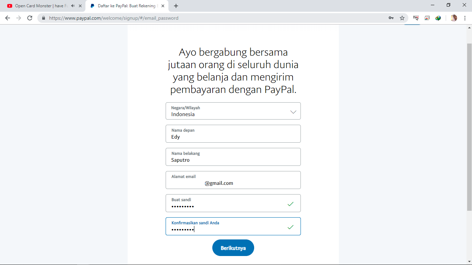Image resolution: width=472 pixels, height=265 pixels.
Task: View site security via padlock icon
Action: (x=44, y=18)
